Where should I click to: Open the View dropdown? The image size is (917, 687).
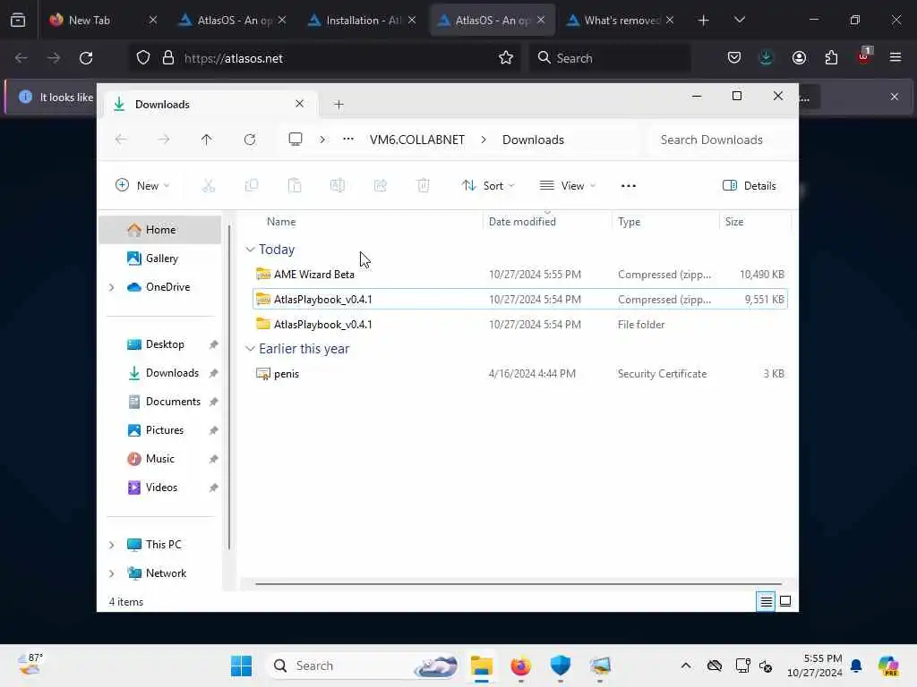pyautogui.click(x=567, y=186)
